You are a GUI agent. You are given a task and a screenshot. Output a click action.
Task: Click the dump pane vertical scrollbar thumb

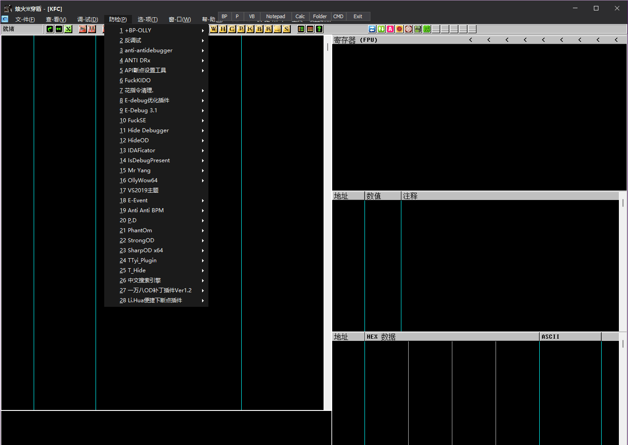point(623,344)
